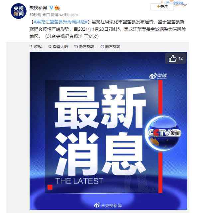
Task: Collapse image via 收起 text
Action: [x=38, y=47]
